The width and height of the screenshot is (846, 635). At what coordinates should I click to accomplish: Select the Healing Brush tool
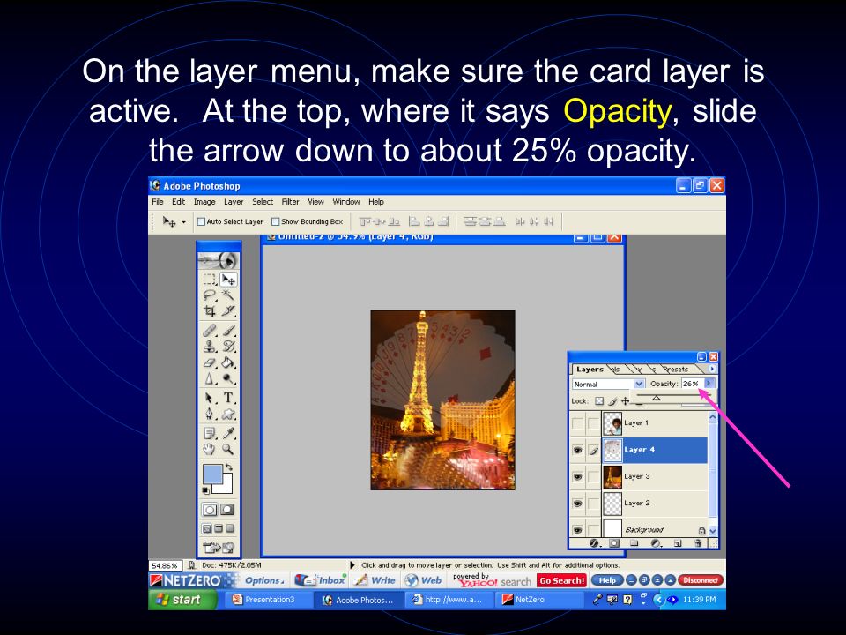210,330
